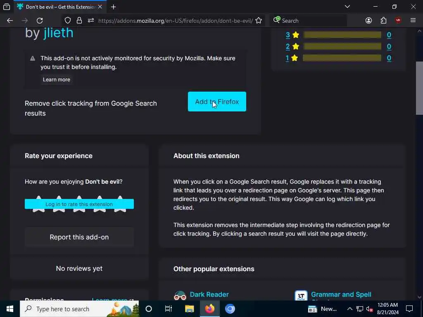Open the site permissions icon in address bar

91,21
